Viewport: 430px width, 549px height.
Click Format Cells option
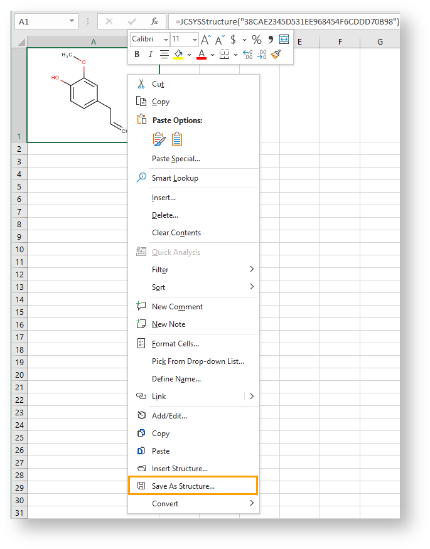(x=175, y=343)
